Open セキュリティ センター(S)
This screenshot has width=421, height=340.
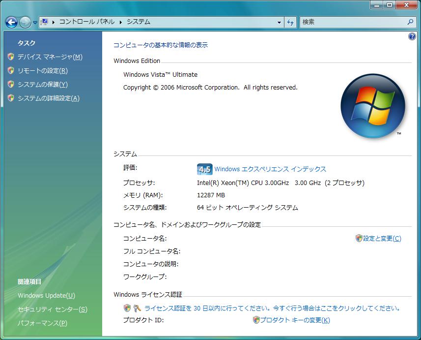coord(53,309)
